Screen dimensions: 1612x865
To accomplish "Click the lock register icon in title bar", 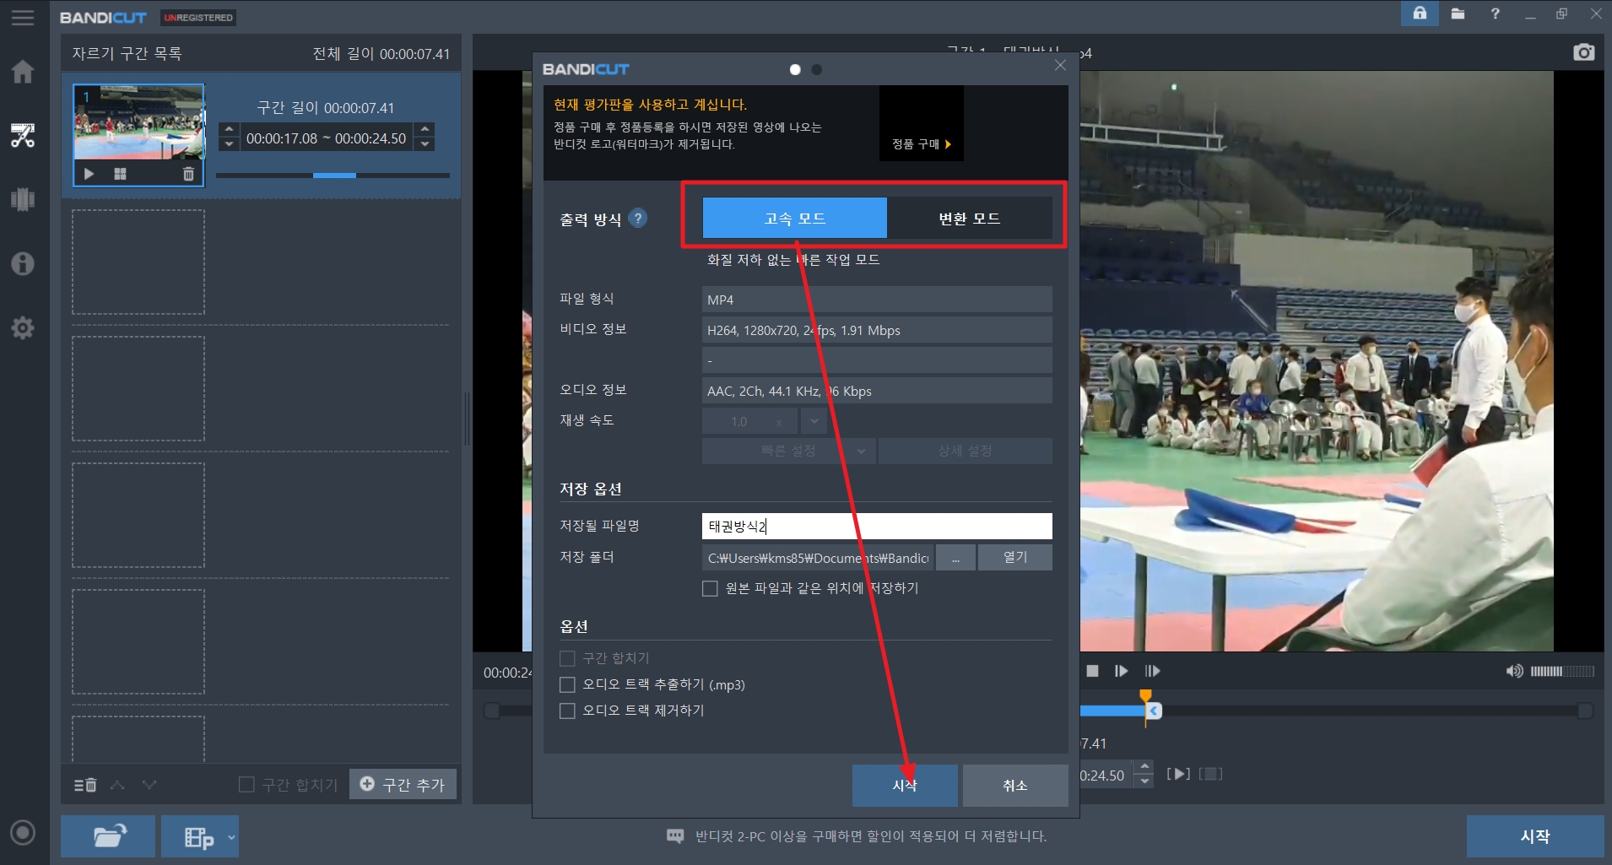I will [1420, 14].
